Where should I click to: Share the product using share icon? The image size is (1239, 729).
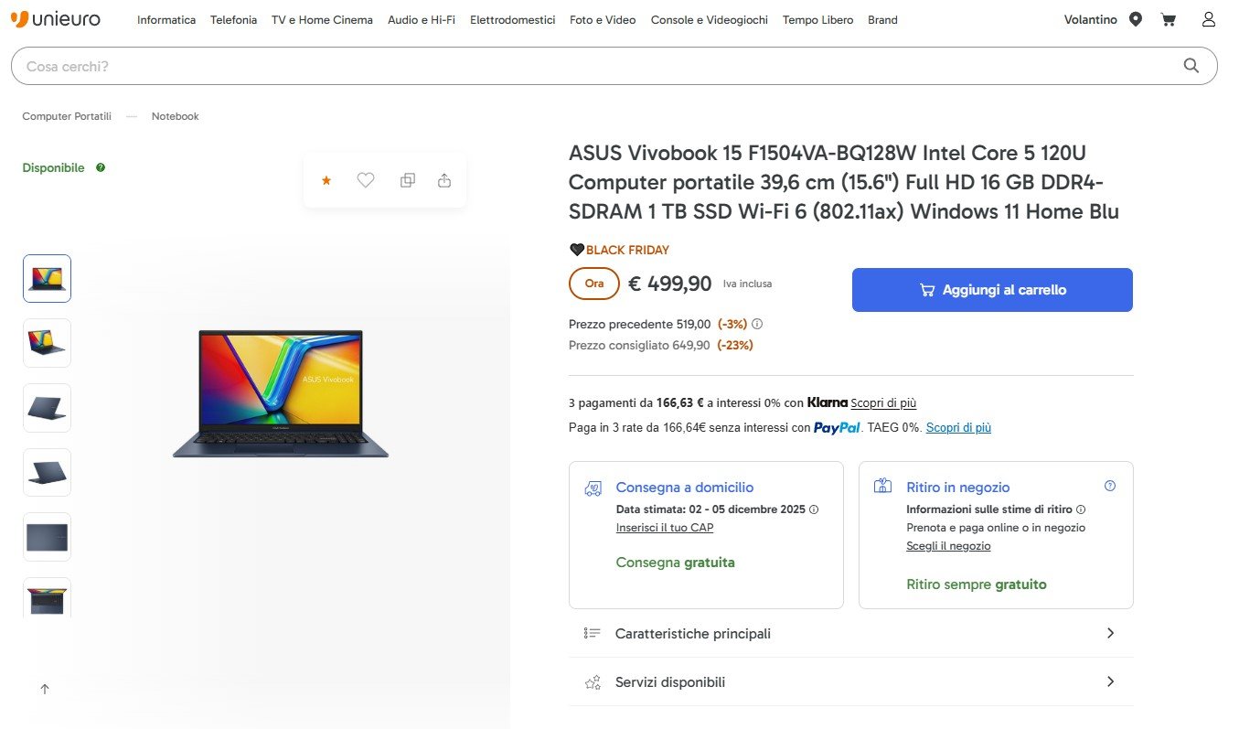444,180
